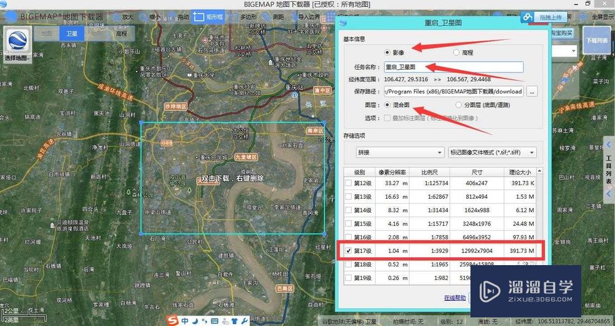Check the 第18级 level checkbox
The width and height of the screenshot is (615, 326).
pyautogui.click(x=348, y=264)
